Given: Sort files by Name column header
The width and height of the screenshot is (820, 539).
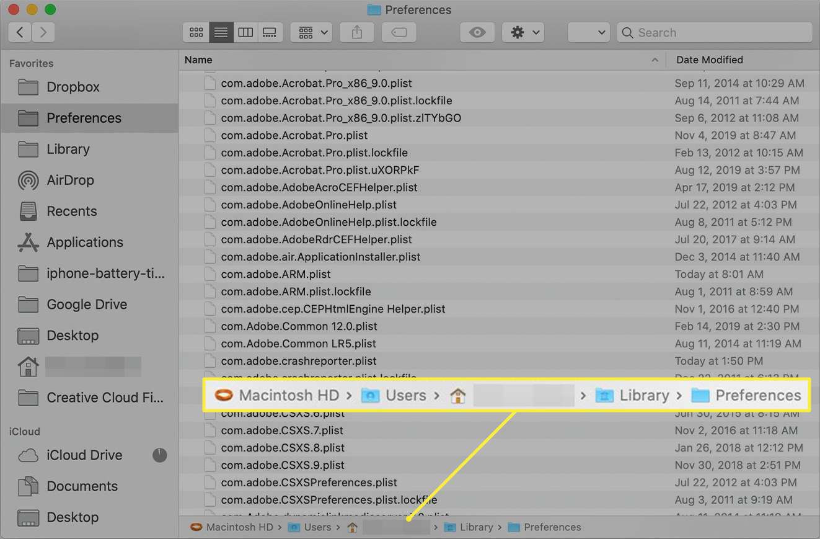Looking at the screenshot, I should pos(198,60).
